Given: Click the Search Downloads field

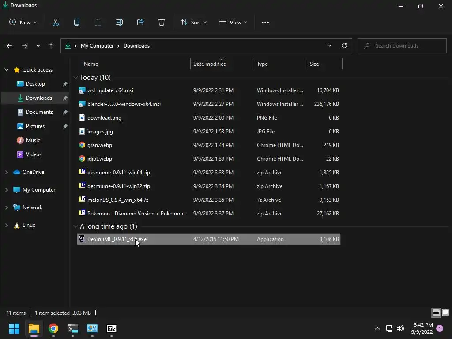Looking at the screenshot, I should coord(402,46).
